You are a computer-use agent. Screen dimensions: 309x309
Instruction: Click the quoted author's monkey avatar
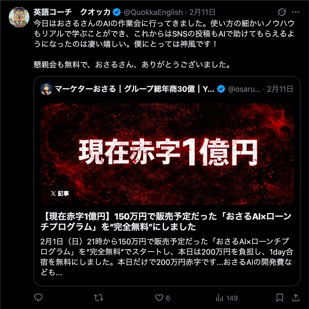46,89
